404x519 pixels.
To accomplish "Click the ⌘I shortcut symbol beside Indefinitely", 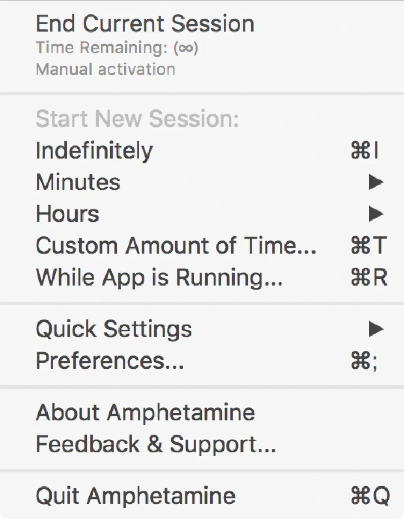I will 365,151.
